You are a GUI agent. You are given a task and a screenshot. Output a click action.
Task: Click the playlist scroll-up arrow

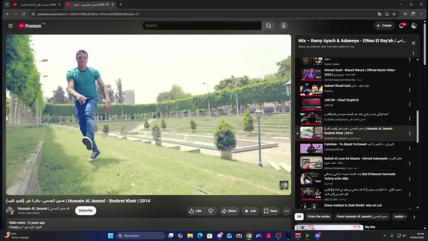point(417,59)
